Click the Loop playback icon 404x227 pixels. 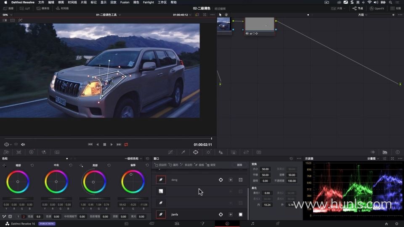pyautogui.click(x=126, y=144)
